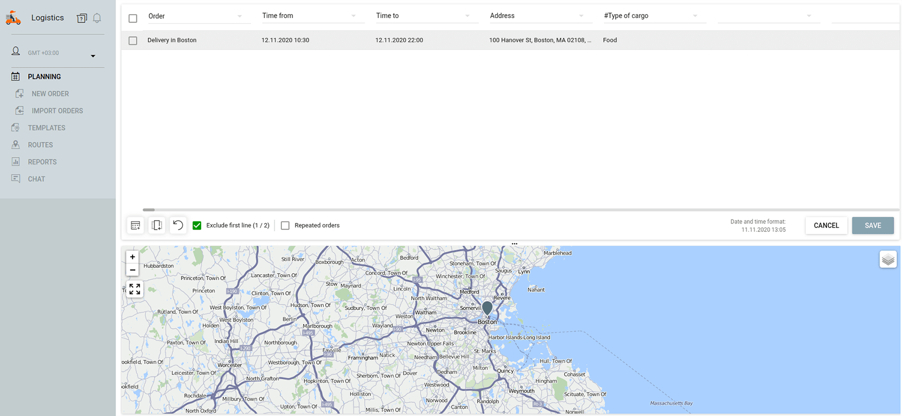Click the notifications bell icon
The width and height of the screenshot is (902, 416).
[x=97, y=18]
